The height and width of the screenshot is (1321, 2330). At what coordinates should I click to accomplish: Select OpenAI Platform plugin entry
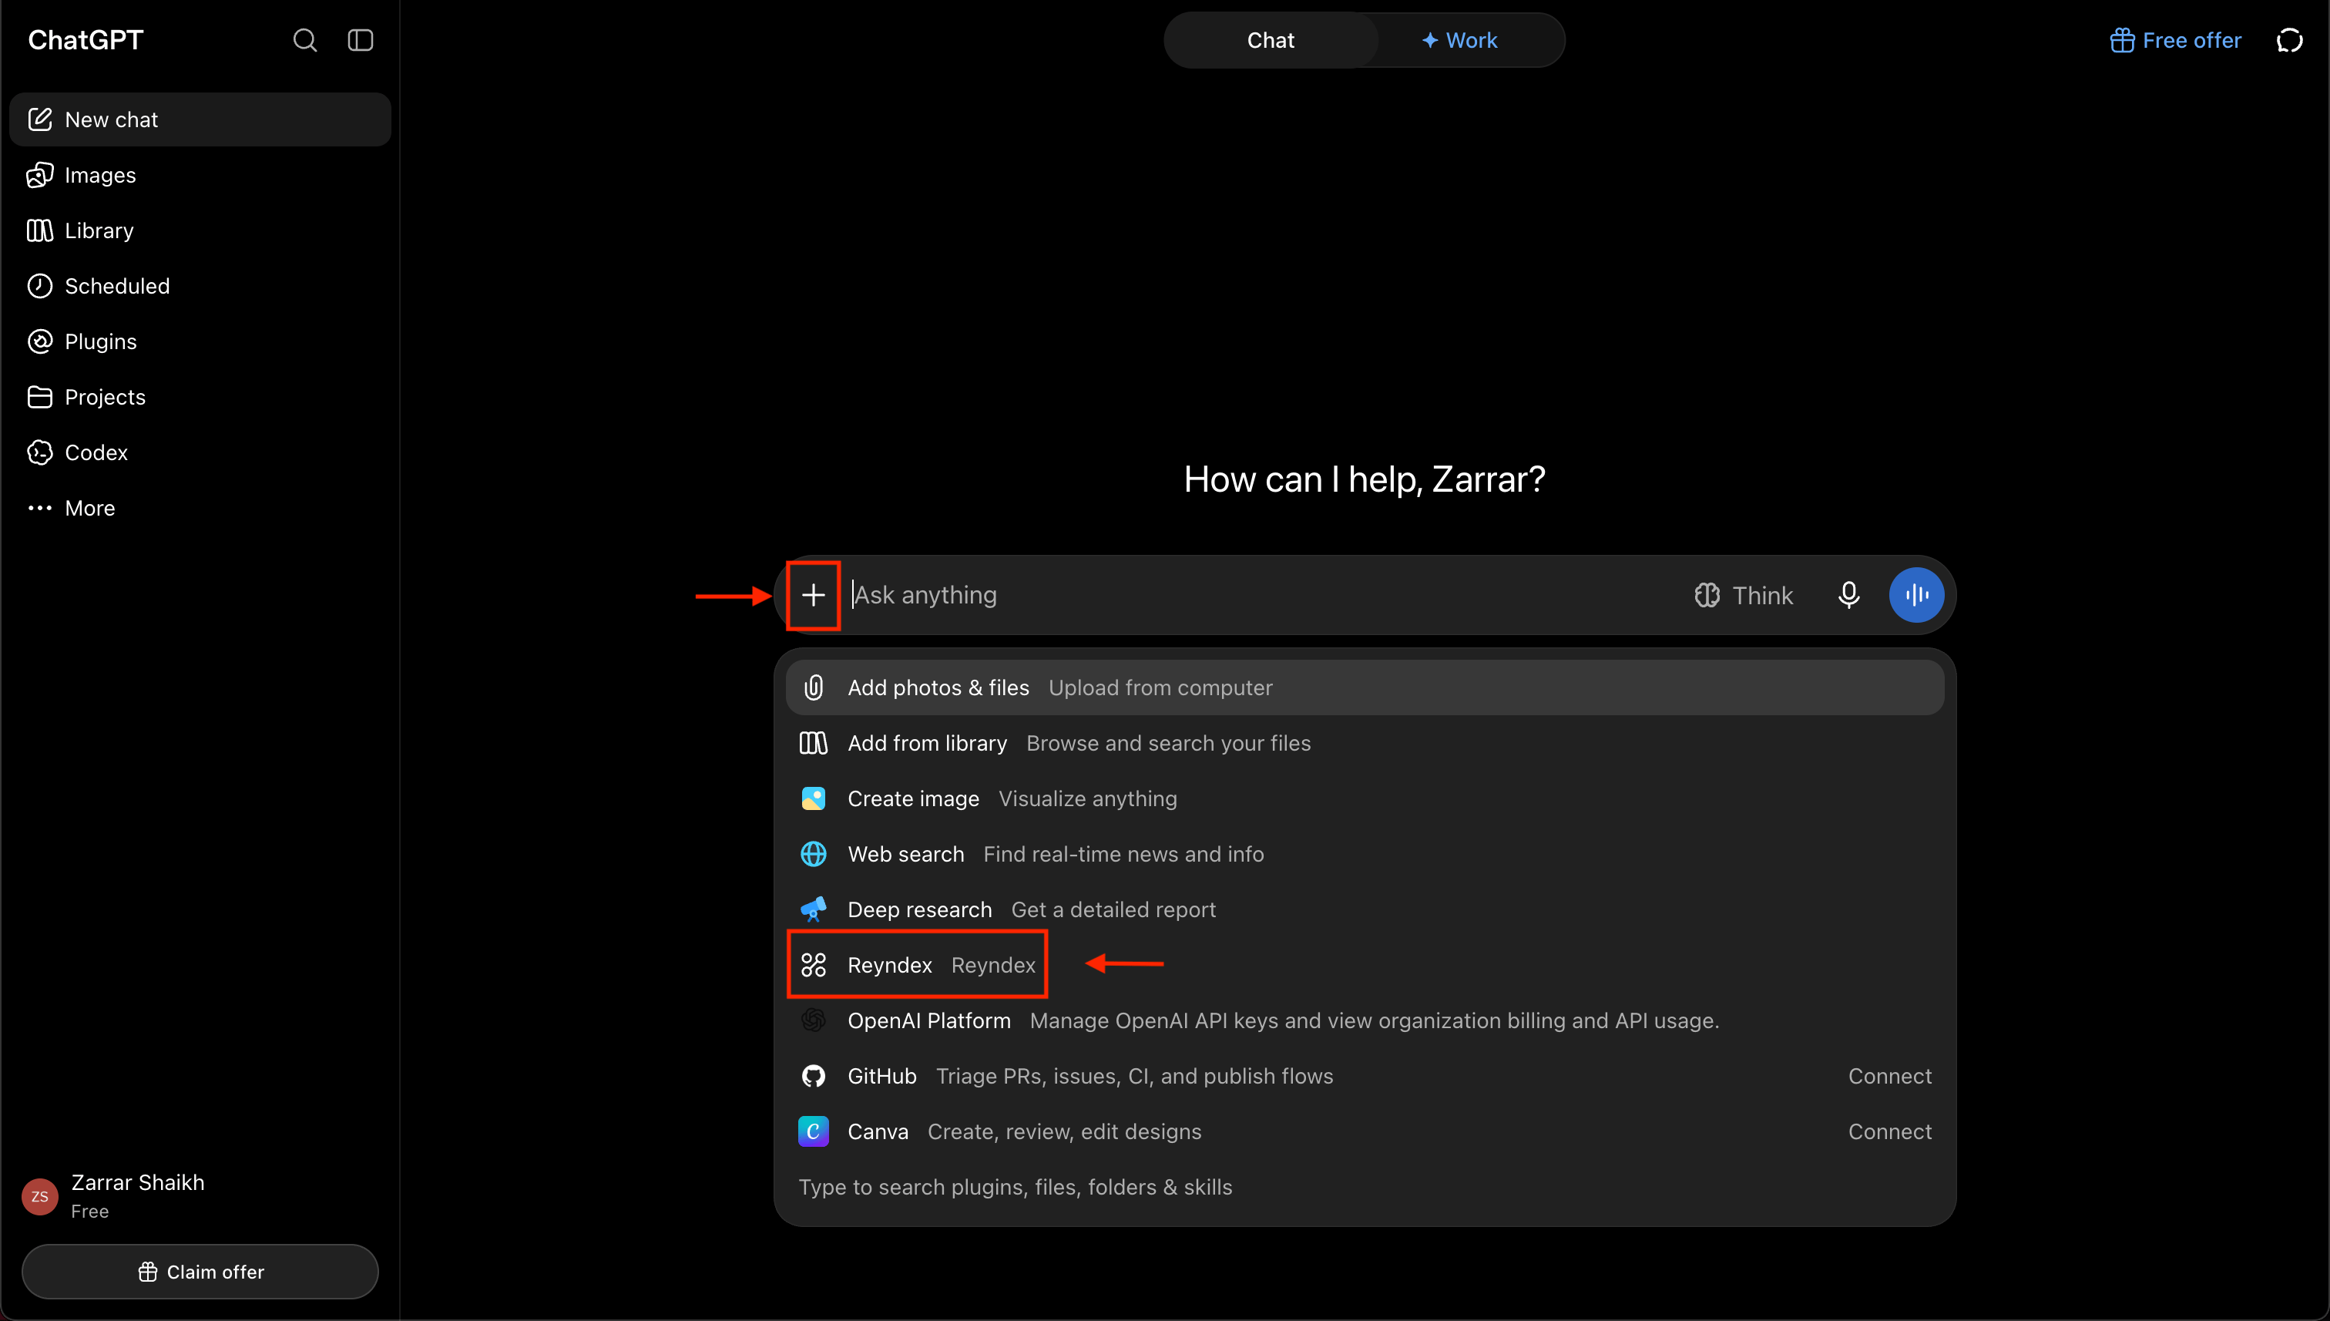coord(1365,1020)
